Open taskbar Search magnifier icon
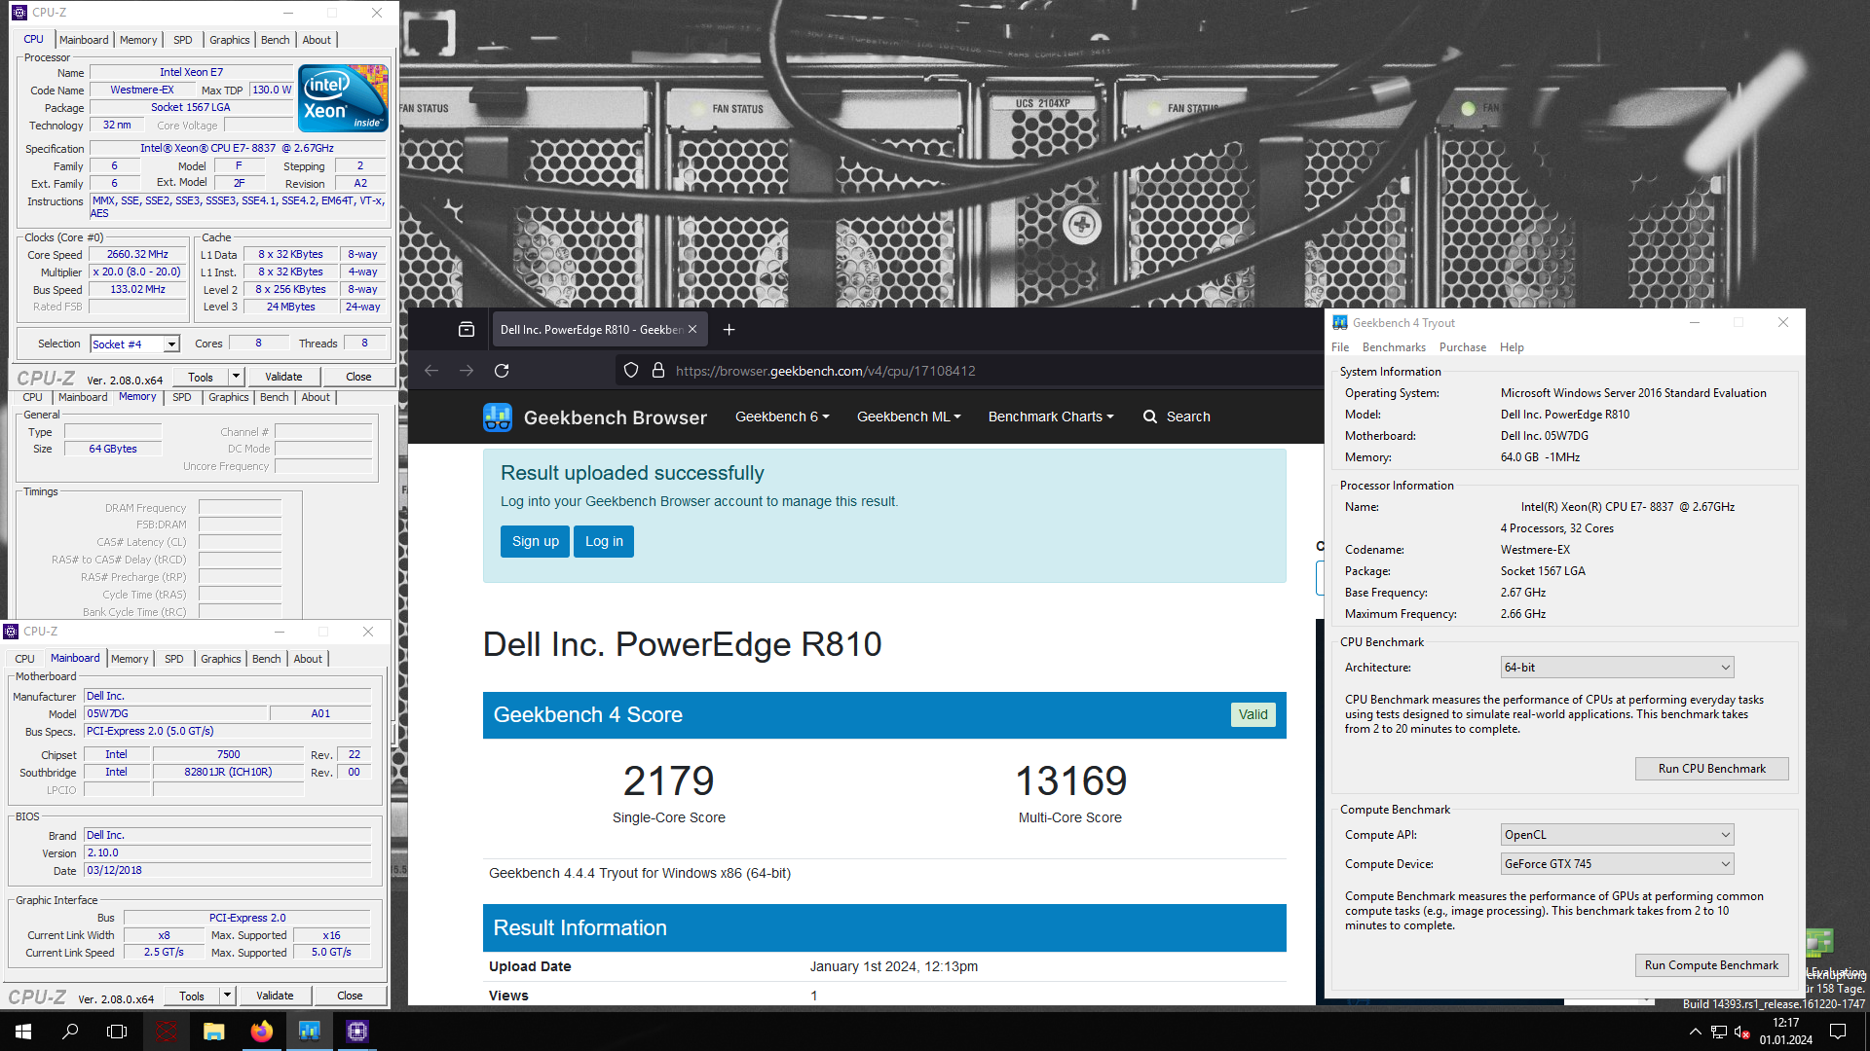 (x=70, y=1032)
